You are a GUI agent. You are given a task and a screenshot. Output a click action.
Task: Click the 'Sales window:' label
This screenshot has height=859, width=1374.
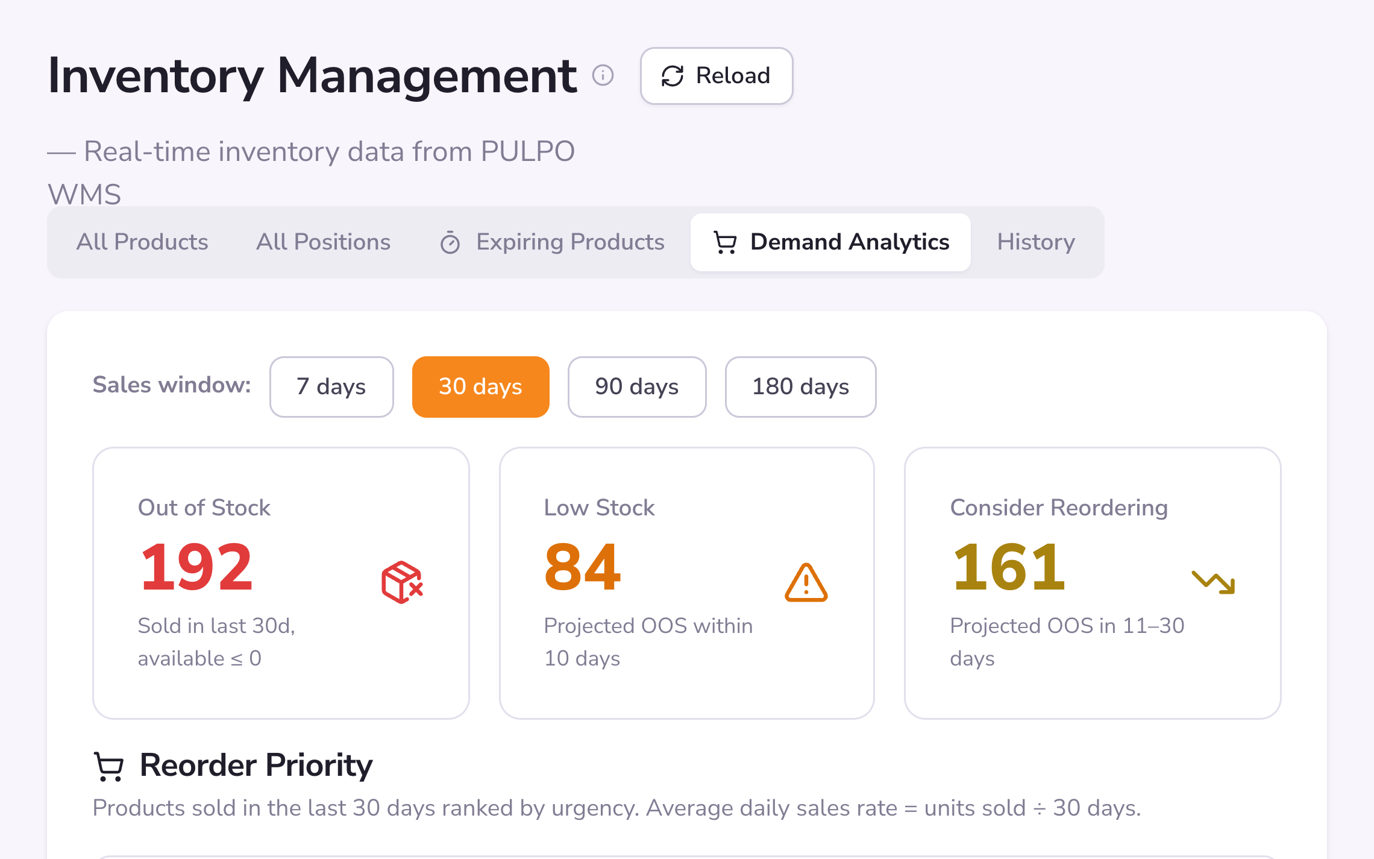click(x=172, y=385)
